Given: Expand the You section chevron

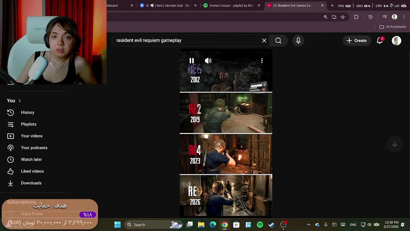Looking at the screenshot, I should (x=20, y=101).
